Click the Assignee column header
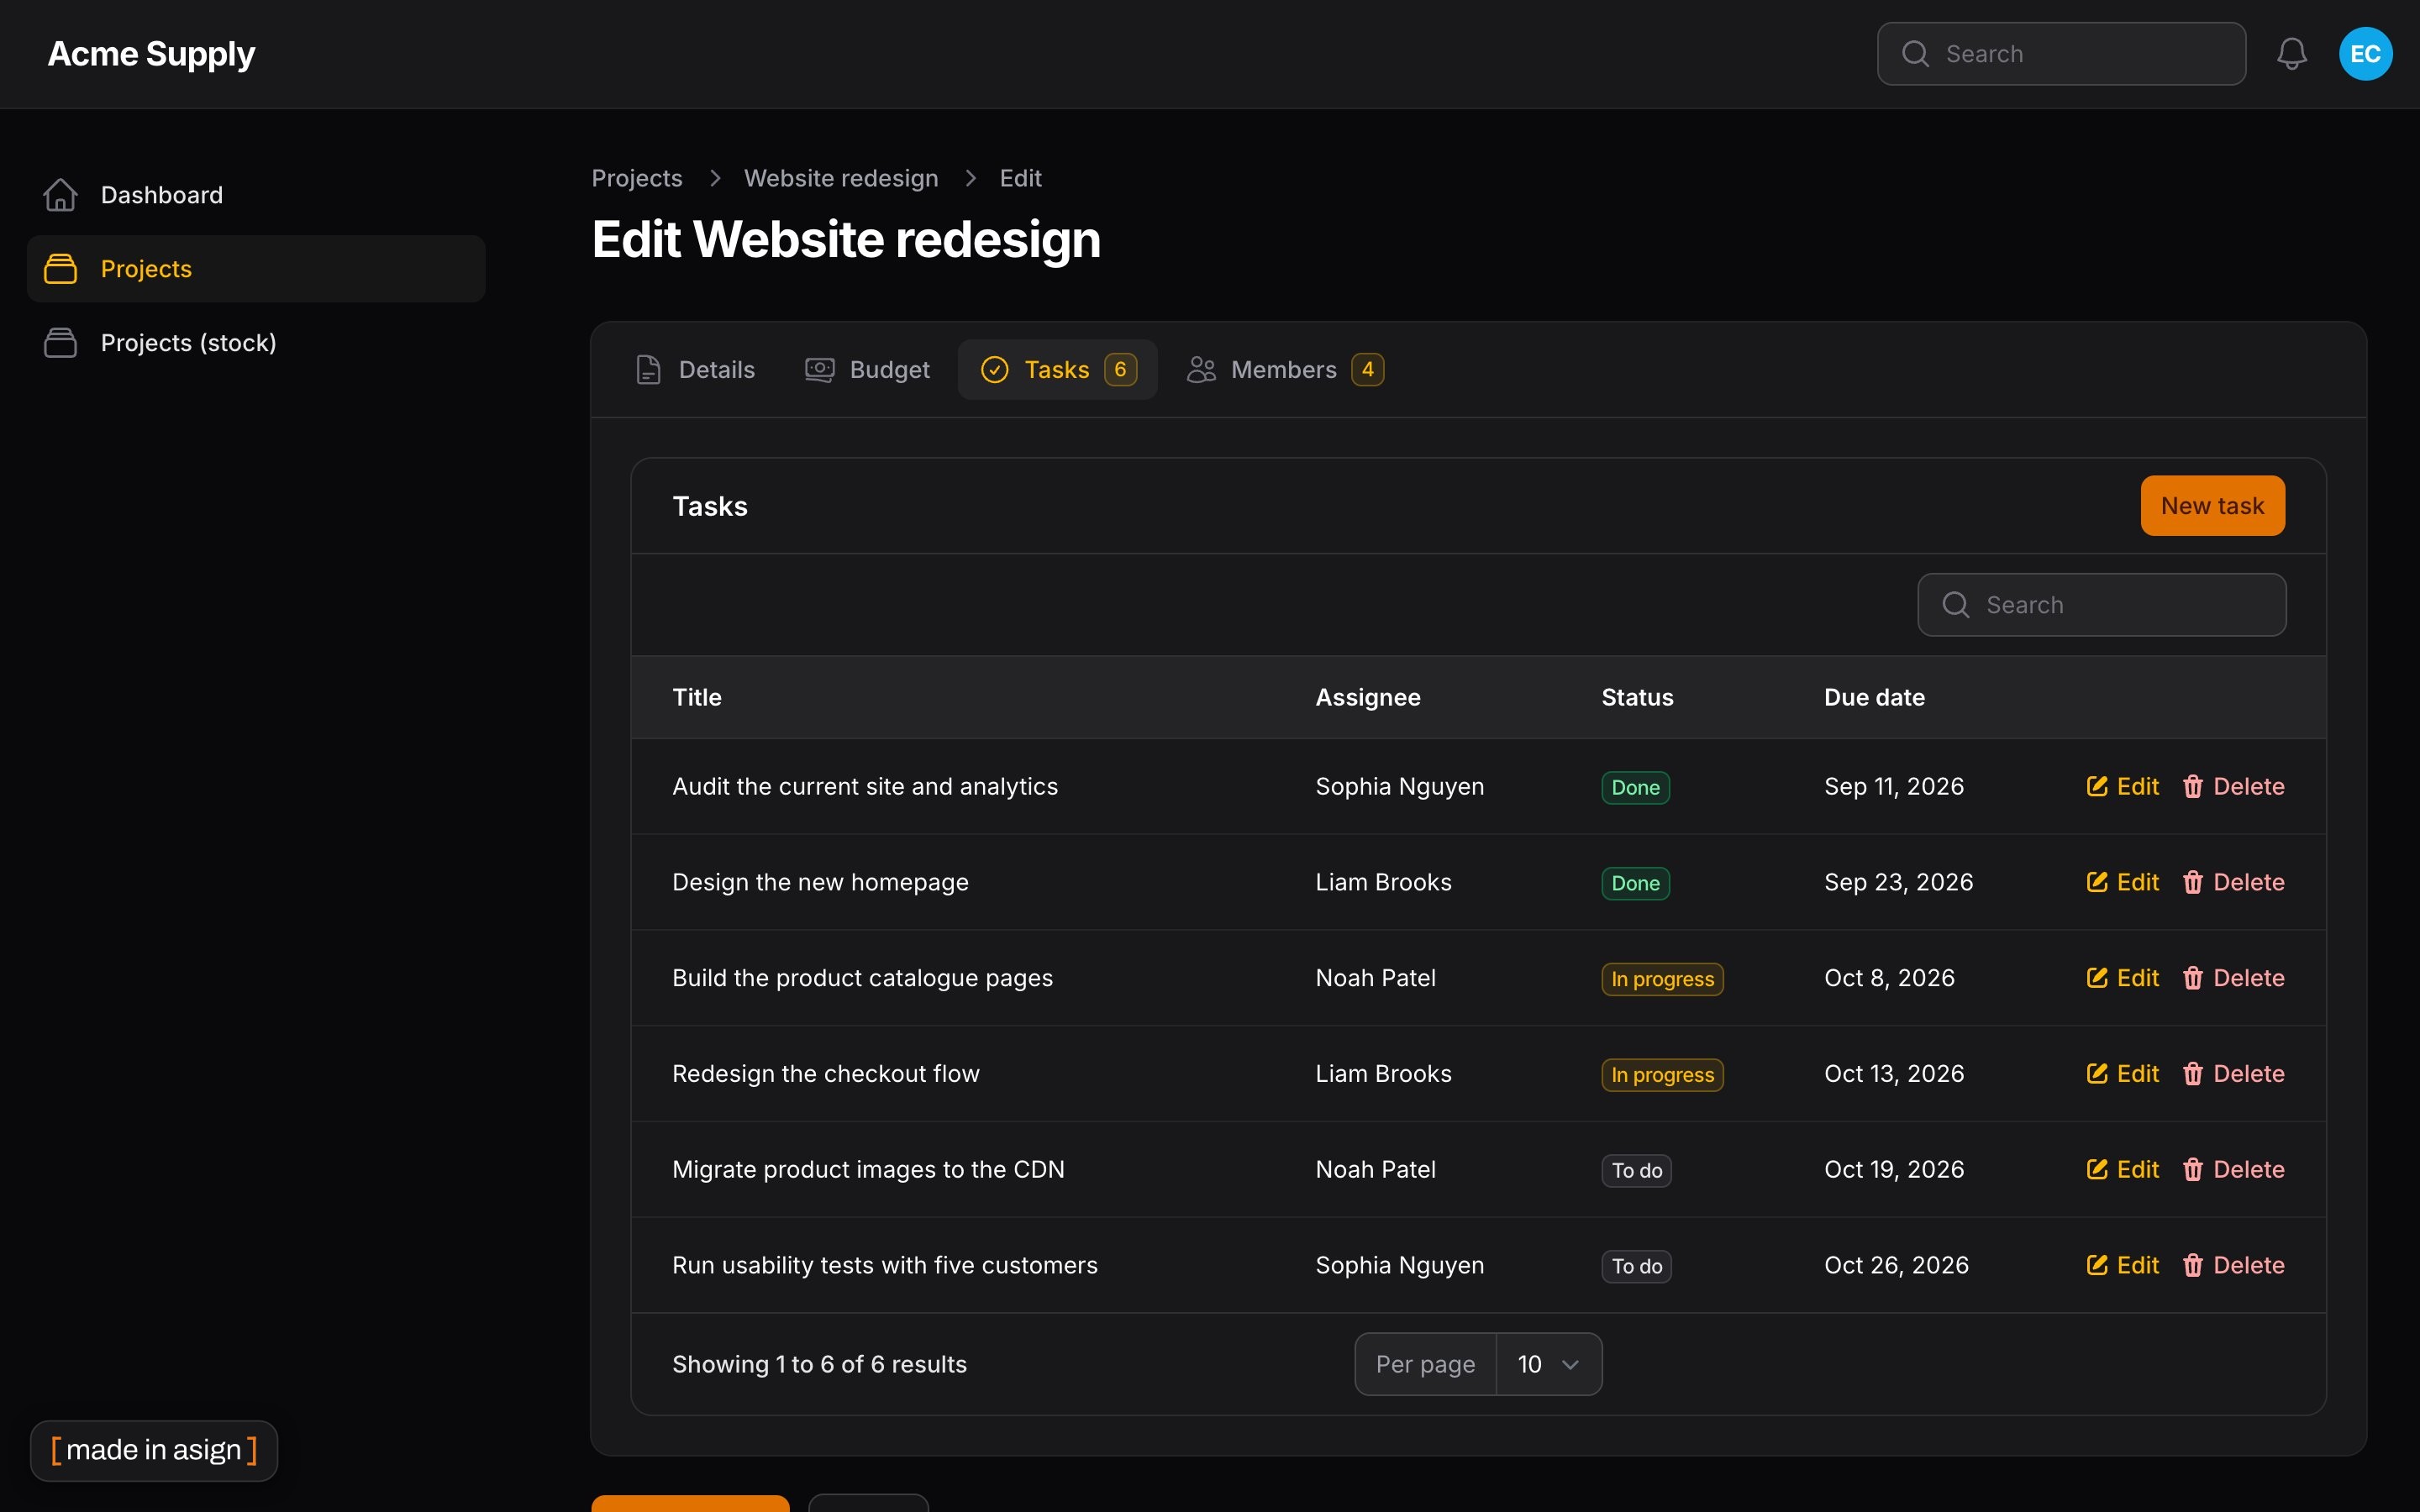 [x=1367, y=697]
